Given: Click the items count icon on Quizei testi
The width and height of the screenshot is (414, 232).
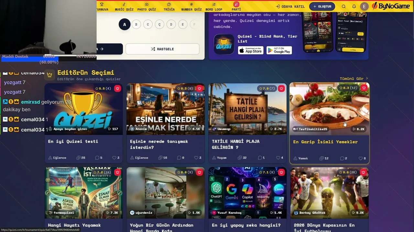Looking at the screenshot, I should (78, 158).
